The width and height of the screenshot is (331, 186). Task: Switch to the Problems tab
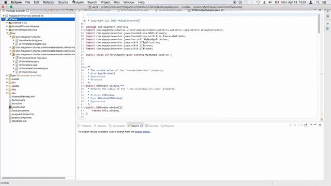point(84,126)
